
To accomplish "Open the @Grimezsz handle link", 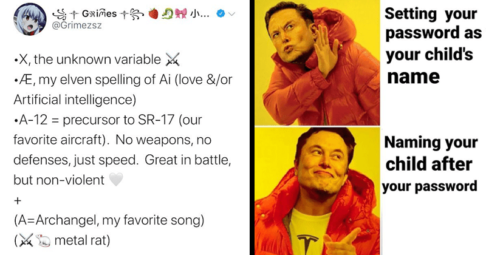I will [x=77, y=25].
